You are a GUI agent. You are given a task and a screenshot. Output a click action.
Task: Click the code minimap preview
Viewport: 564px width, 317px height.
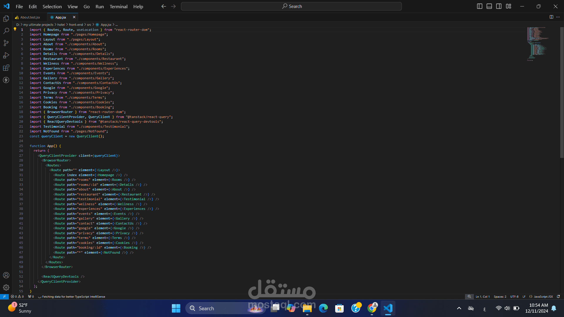coord(538,44)
